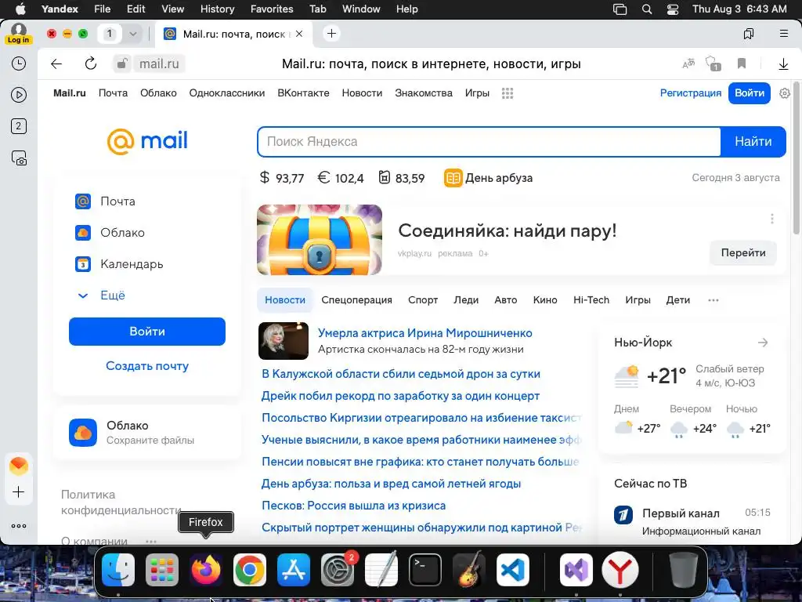Open the Облако Сохраните файлы card
This screenshot has height=602, width=802.
pyautogui.click(x=147, y=433)
